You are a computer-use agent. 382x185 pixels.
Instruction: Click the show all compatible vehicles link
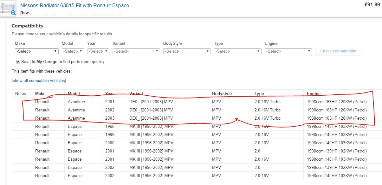pos(39,81)
